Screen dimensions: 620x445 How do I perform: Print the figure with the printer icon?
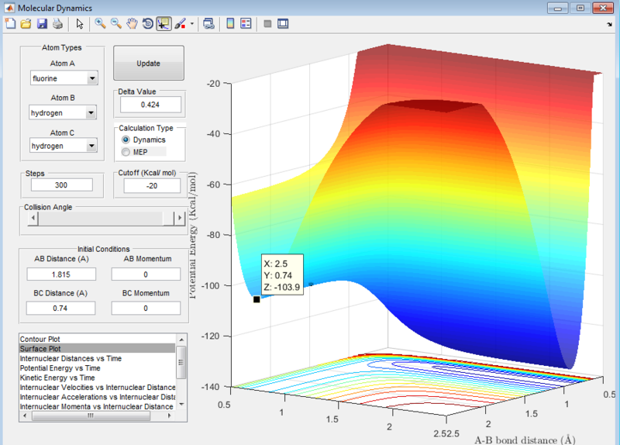(57, 24)
